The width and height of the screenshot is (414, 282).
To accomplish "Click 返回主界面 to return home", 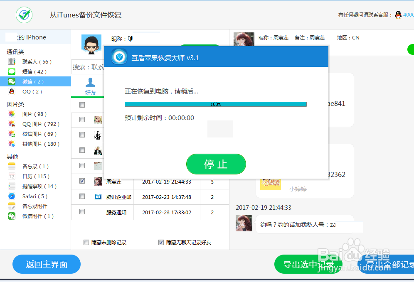I will pos(46,264).
